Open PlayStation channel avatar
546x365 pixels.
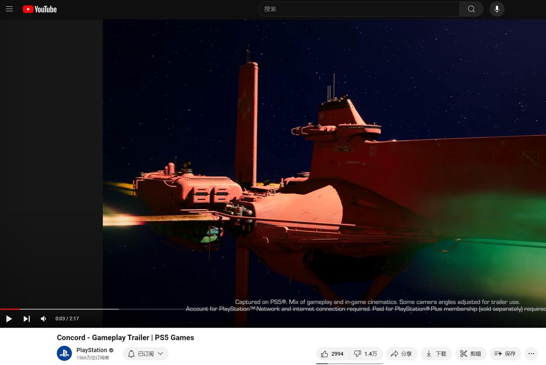pos(64,354)
